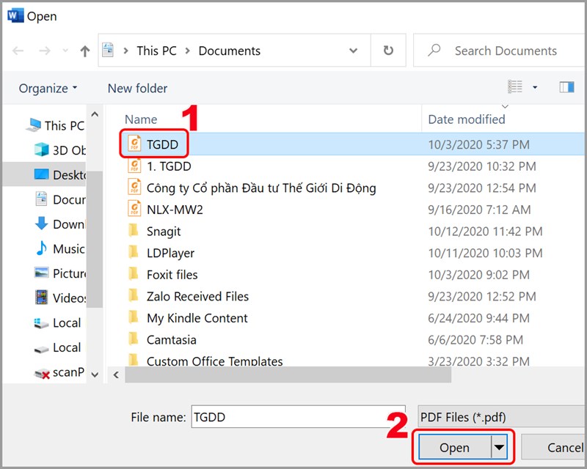
Task: Select This PC in the address path
Action: (x=156, y=51)
